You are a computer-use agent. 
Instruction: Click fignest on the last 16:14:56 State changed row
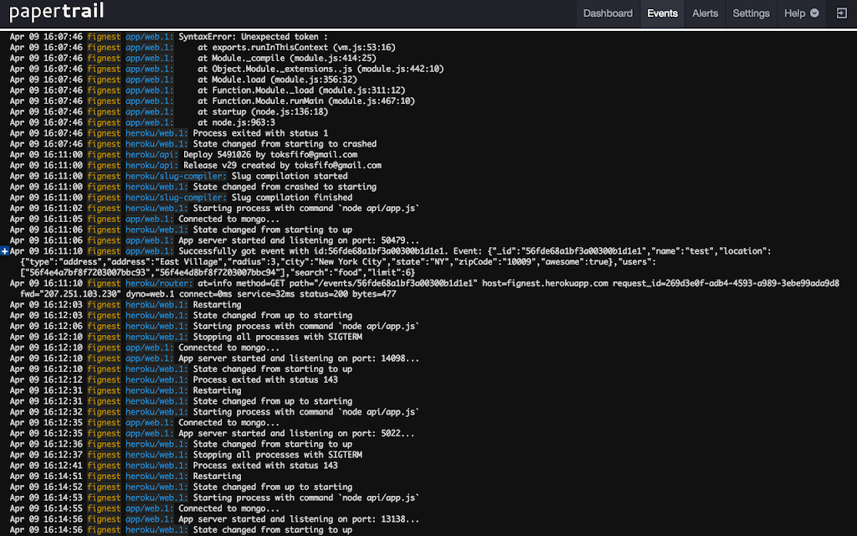click(104, 530)
